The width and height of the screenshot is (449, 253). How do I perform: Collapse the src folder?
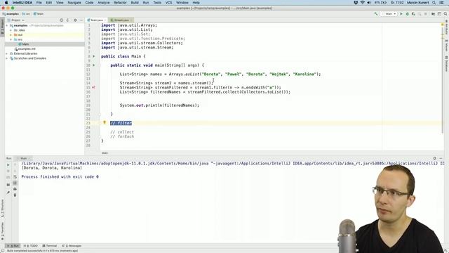click(x=11, y=39)
